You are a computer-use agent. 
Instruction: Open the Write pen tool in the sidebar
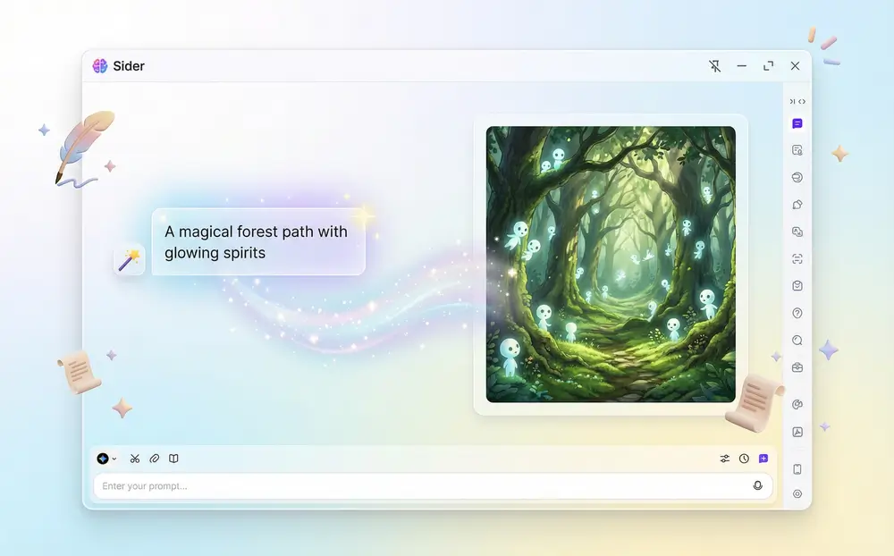click(797, 205)
